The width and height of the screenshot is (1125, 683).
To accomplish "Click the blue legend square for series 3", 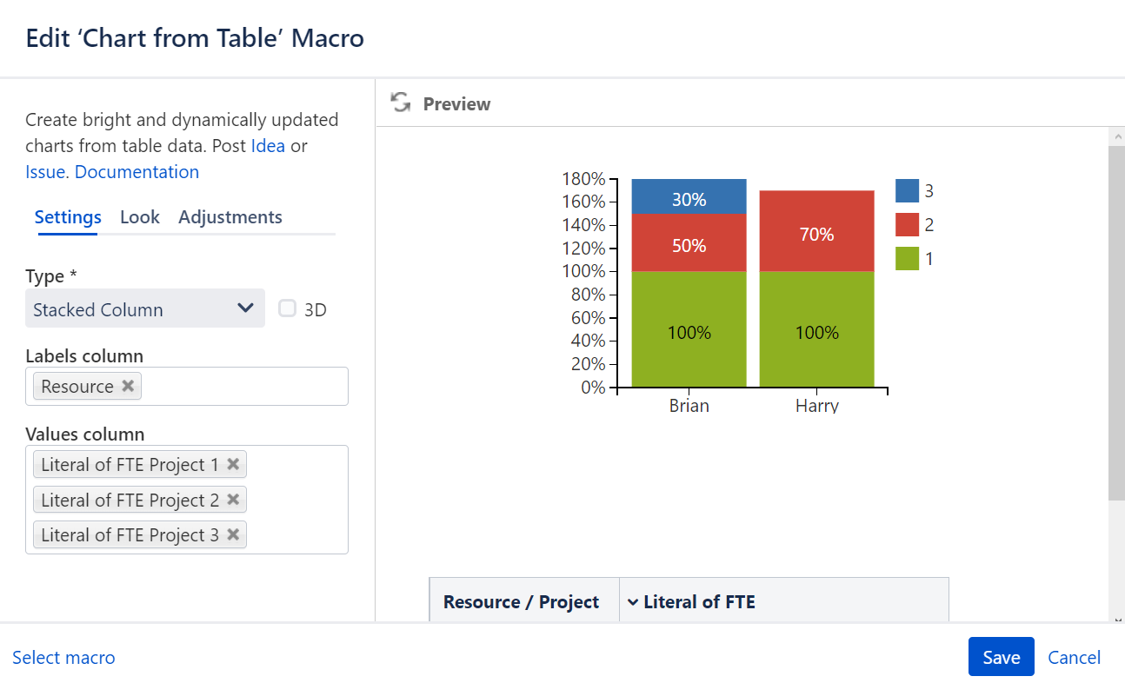I will click(907, 190).
